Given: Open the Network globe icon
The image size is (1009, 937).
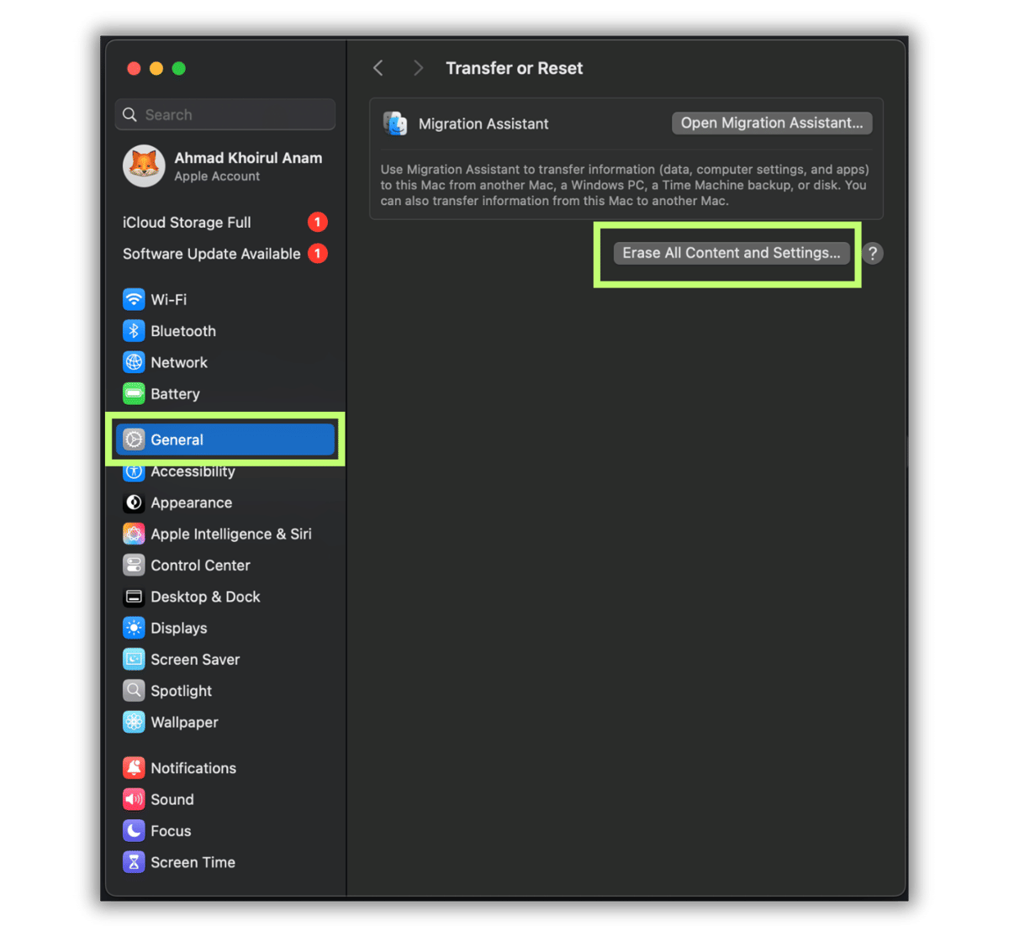Looking at the screenshot, I should pos(134,362).
